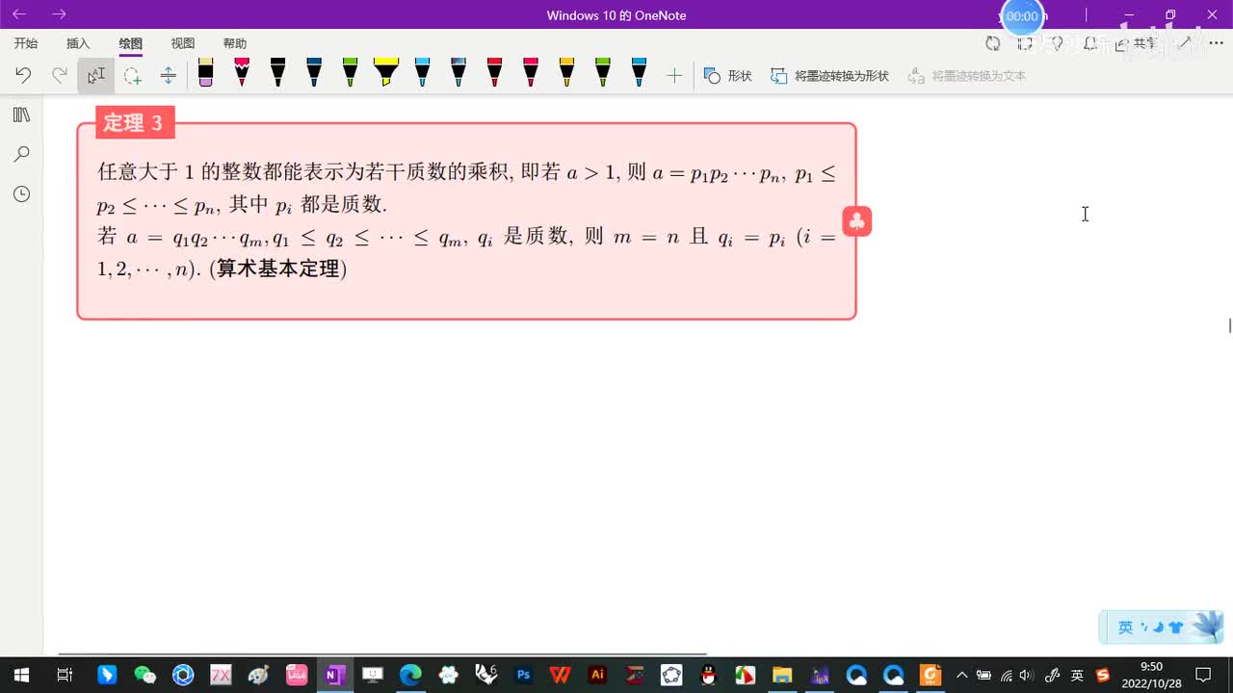Open the Shapes (形状) tool
The image size is (1233, 693).
coord(727,75)
